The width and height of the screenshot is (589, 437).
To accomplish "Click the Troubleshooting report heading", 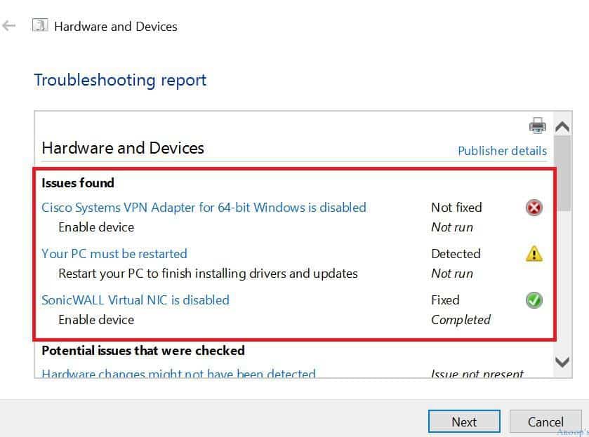I will coord(120,81).
